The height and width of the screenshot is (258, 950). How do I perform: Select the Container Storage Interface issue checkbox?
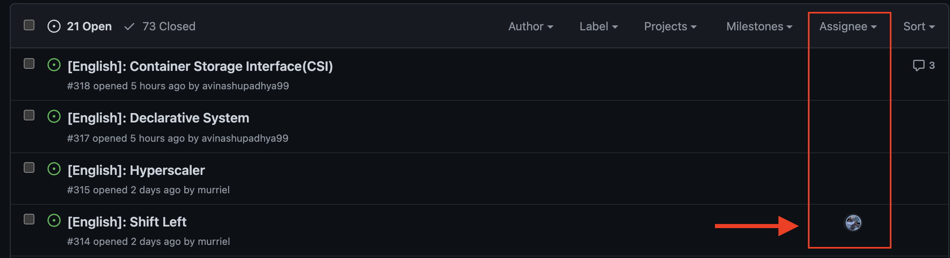click(29, 64)
